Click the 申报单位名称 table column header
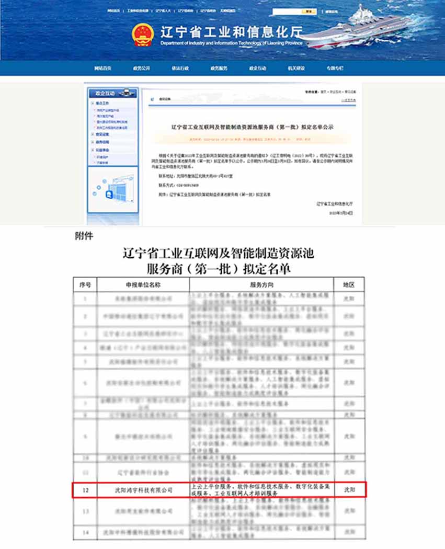 click(143, 285)
